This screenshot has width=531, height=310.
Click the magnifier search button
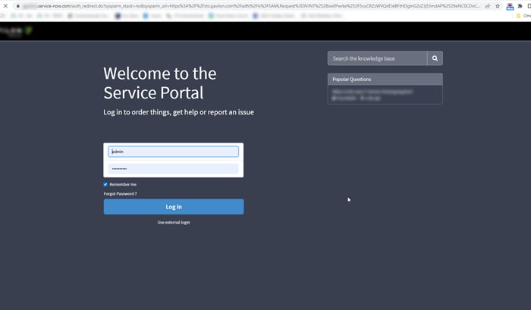(x=435, y=58)
